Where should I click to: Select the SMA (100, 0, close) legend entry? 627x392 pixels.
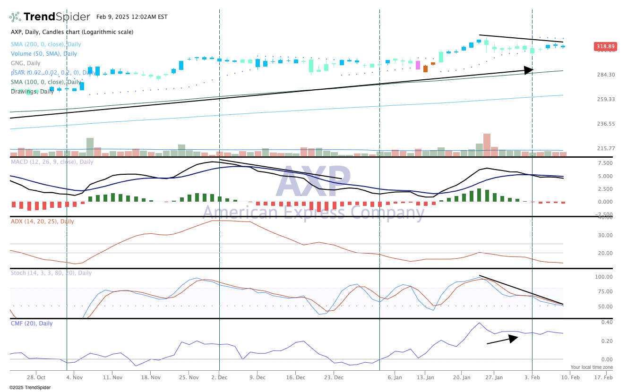tap(46, 82)
